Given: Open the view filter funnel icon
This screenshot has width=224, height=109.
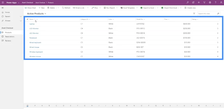Looking at the screenshot, I should (194, 14).
